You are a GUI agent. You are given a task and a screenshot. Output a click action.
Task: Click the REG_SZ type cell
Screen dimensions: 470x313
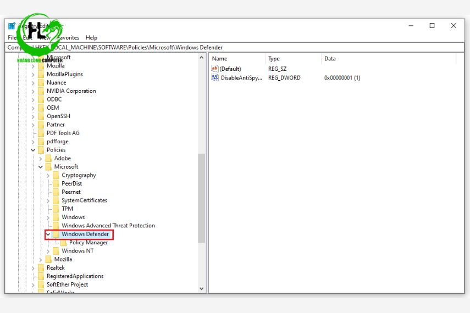point(277,69)
